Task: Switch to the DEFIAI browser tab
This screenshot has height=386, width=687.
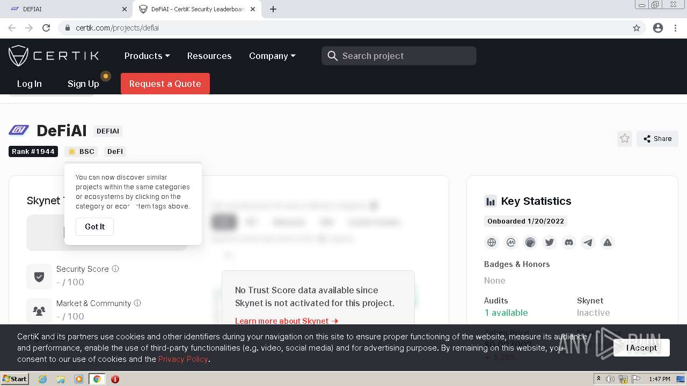Action: pyautogui.click(x=67, y=9)
